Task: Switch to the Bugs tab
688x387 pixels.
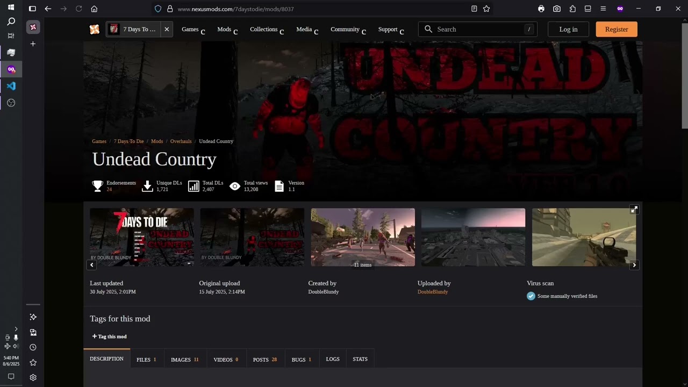Action: pyautogui.click(x=302, y=359)
